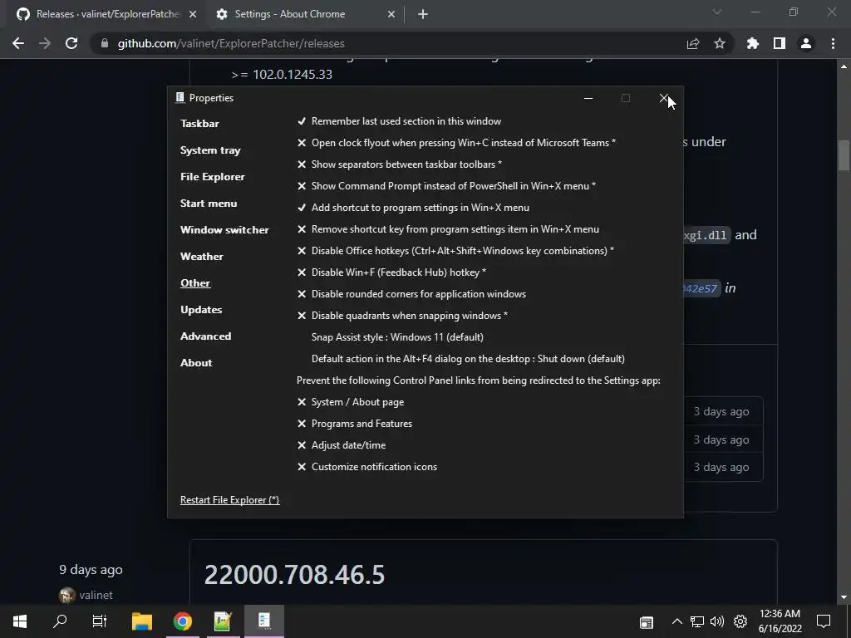Open taskbar clock showing 12:36 AM
The height and width of the screenshot is (638, 851).
[780, 621]
